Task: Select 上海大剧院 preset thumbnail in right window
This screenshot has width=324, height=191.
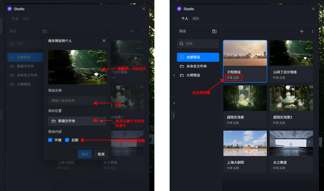Action: pyautogui.click(x=245, y=143)
